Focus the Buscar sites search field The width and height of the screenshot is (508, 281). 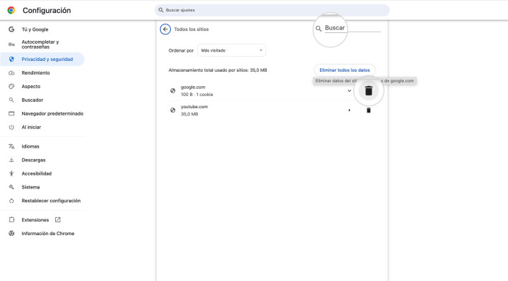click(x=352, y=28)
